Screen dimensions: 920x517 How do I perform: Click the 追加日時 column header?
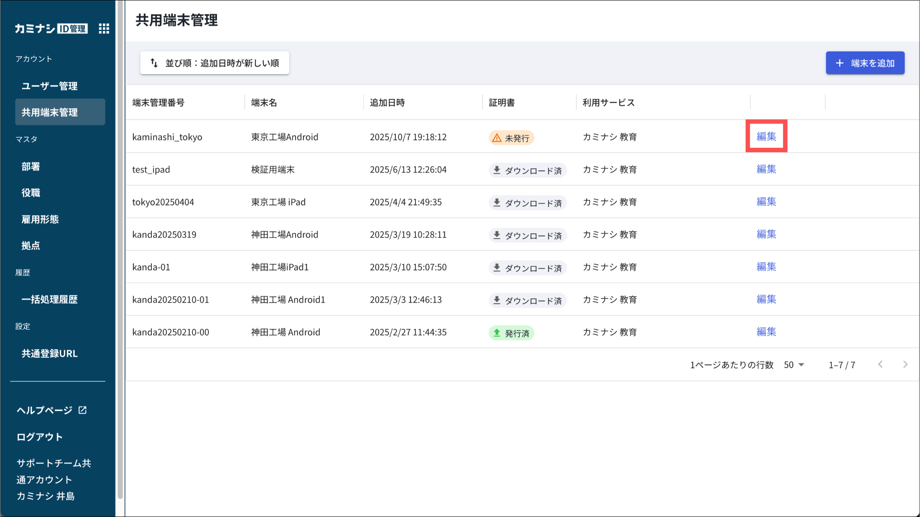(x=387, y=103)
